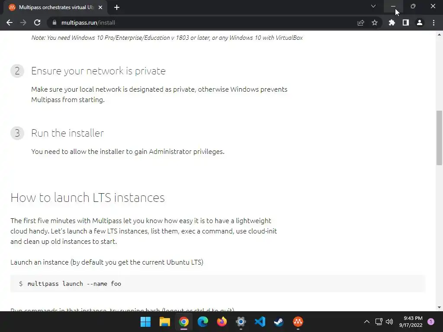
Task: Click the scrollbar up arrow
Action: pos(439,35)
